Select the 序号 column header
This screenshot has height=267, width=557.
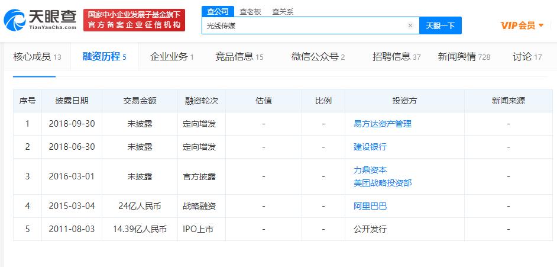tap(27, 101)
